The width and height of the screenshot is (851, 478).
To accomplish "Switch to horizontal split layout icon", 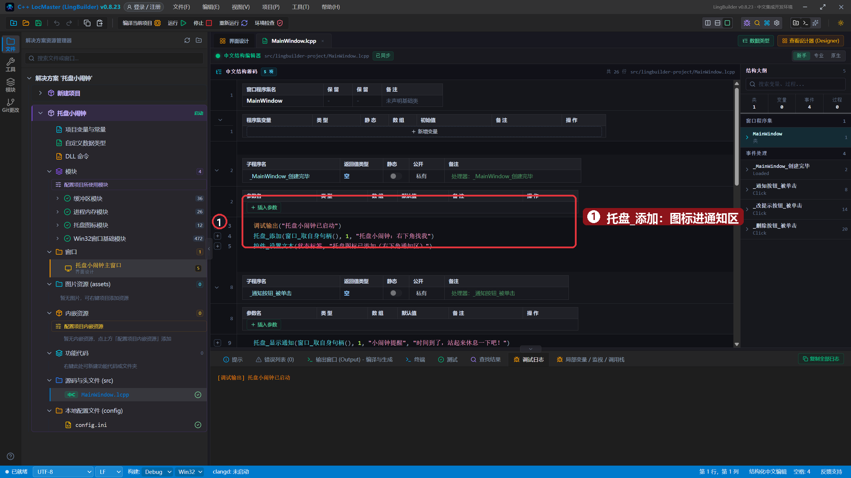I will pyautogui.click(x=718, y=23).
